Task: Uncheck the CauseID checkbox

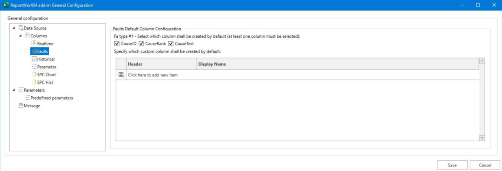Action: coord(117,44)
